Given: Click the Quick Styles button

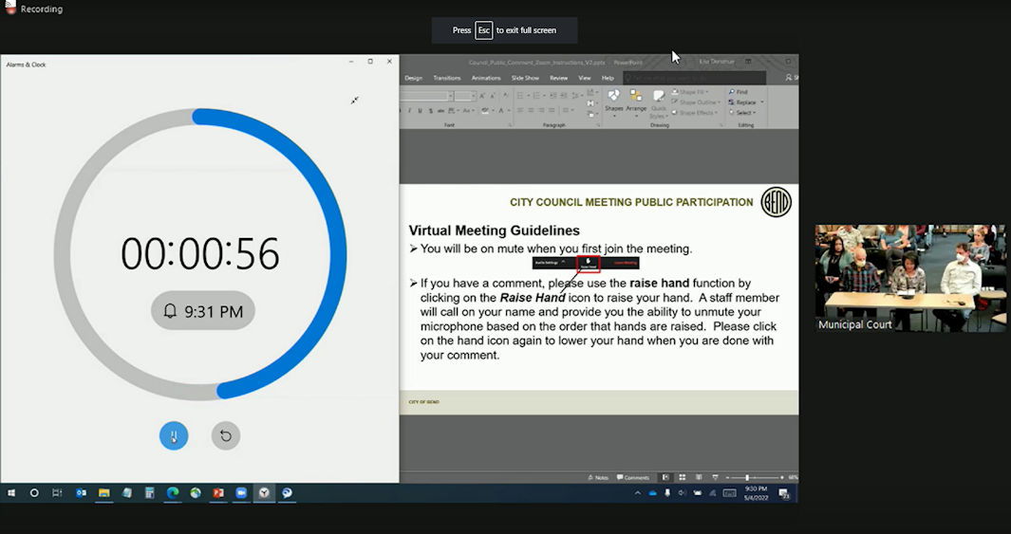Looking at the screenshot, I should tap(658, 101).
